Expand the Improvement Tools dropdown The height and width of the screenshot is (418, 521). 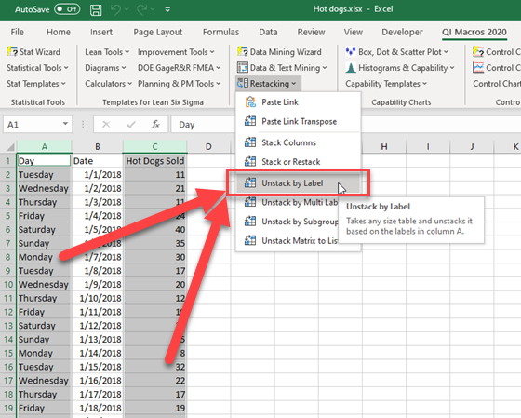point(176,52)
